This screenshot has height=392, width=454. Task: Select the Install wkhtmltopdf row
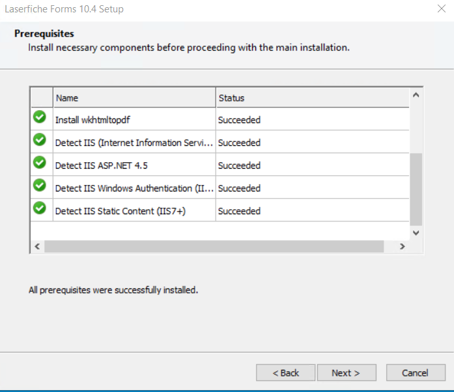click(220, 119)
